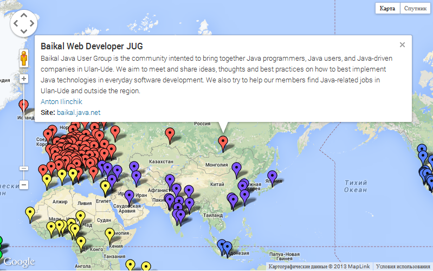Pan the map right with the arrow
Viewport: 433px width, 271px height.
pos(32,23)
